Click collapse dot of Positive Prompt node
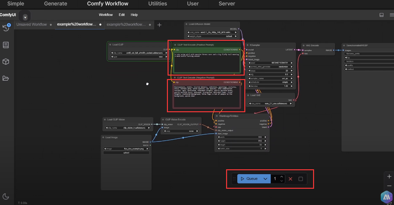 point(175,45)
